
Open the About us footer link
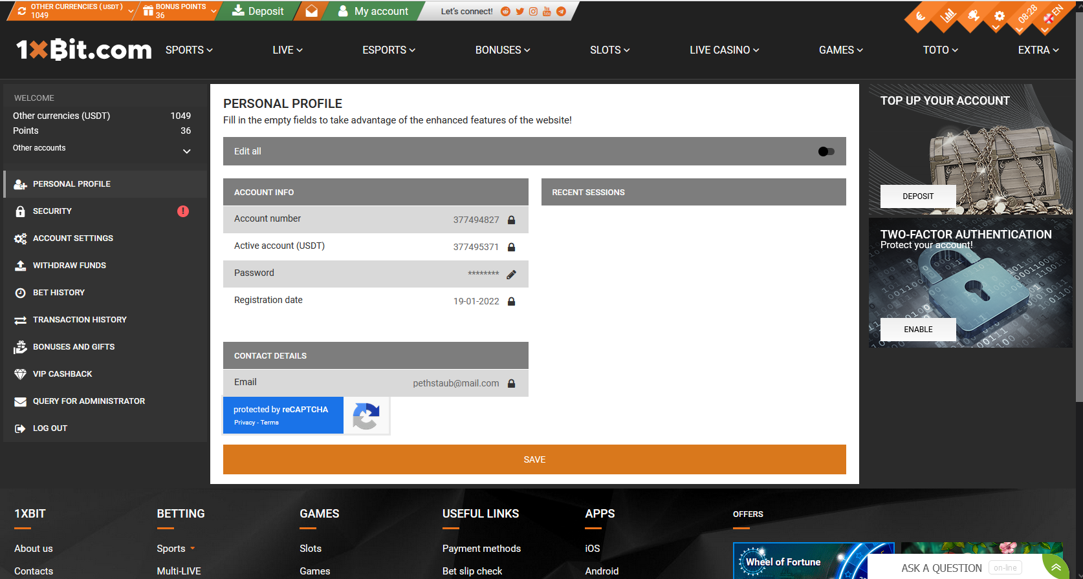click(34, 549)
